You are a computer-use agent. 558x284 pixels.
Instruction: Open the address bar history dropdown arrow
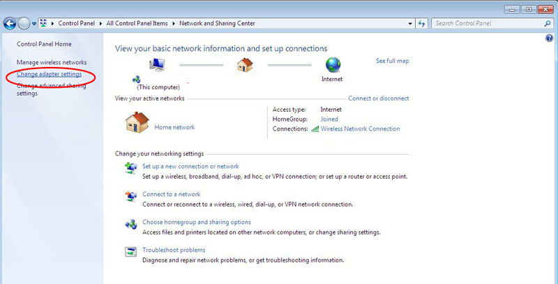tap(409, 23)
